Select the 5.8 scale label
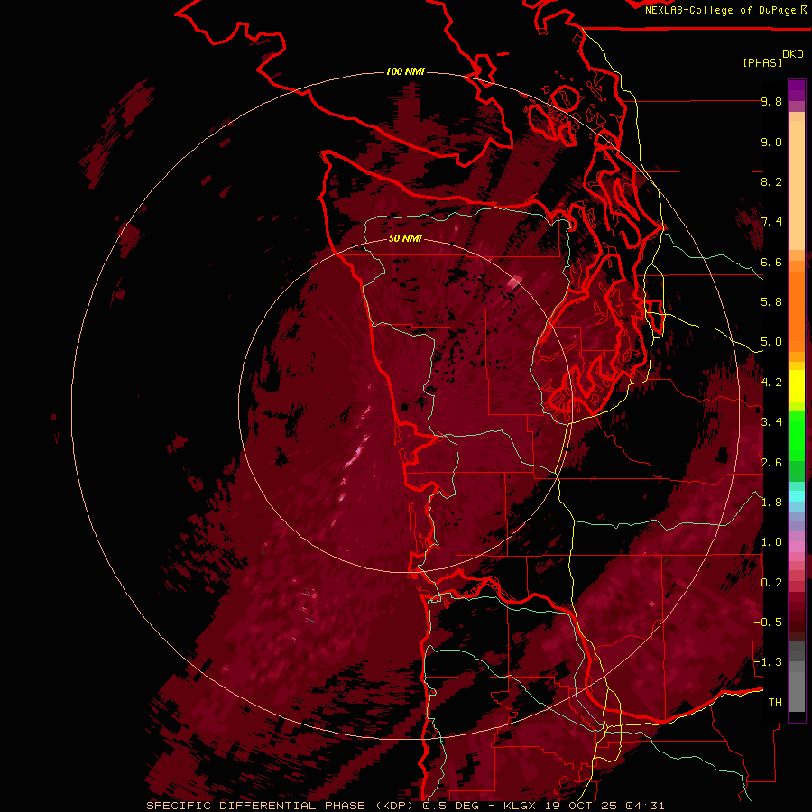This screenshot has height=812, width=812. pyautogui.click(x=771, y=302)
